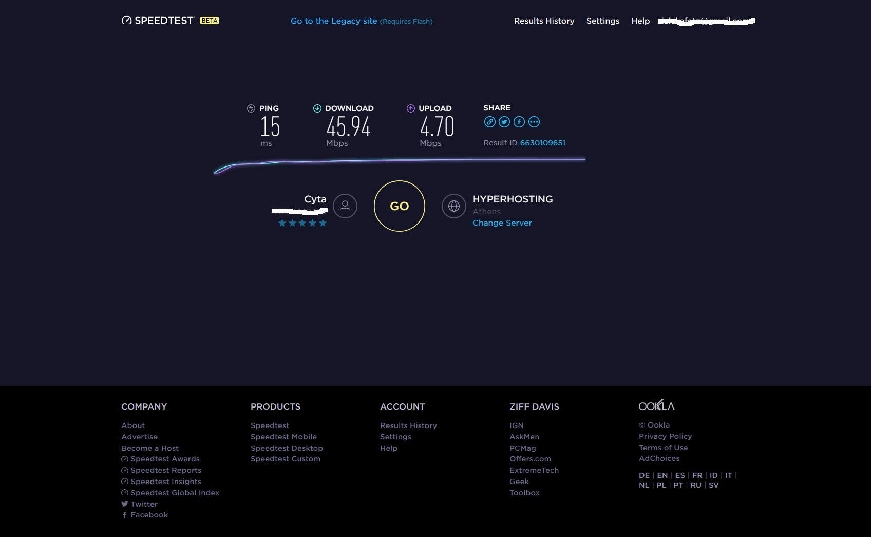Click the BETA badge next to logo
The height and width of the screenshot is (537, 871).
point(210,21)
